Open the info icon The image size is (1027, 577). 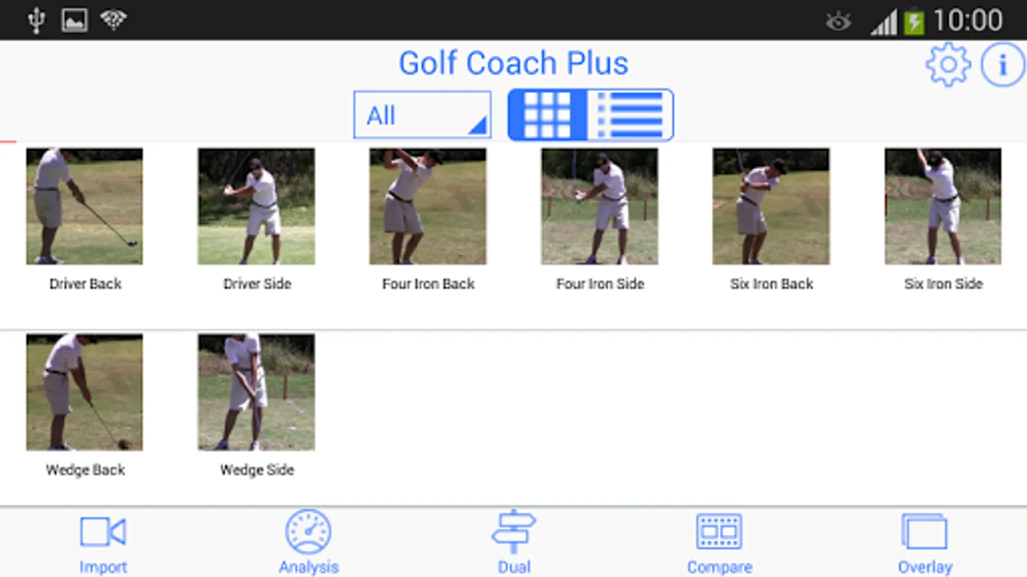[x=1003, y=65]
